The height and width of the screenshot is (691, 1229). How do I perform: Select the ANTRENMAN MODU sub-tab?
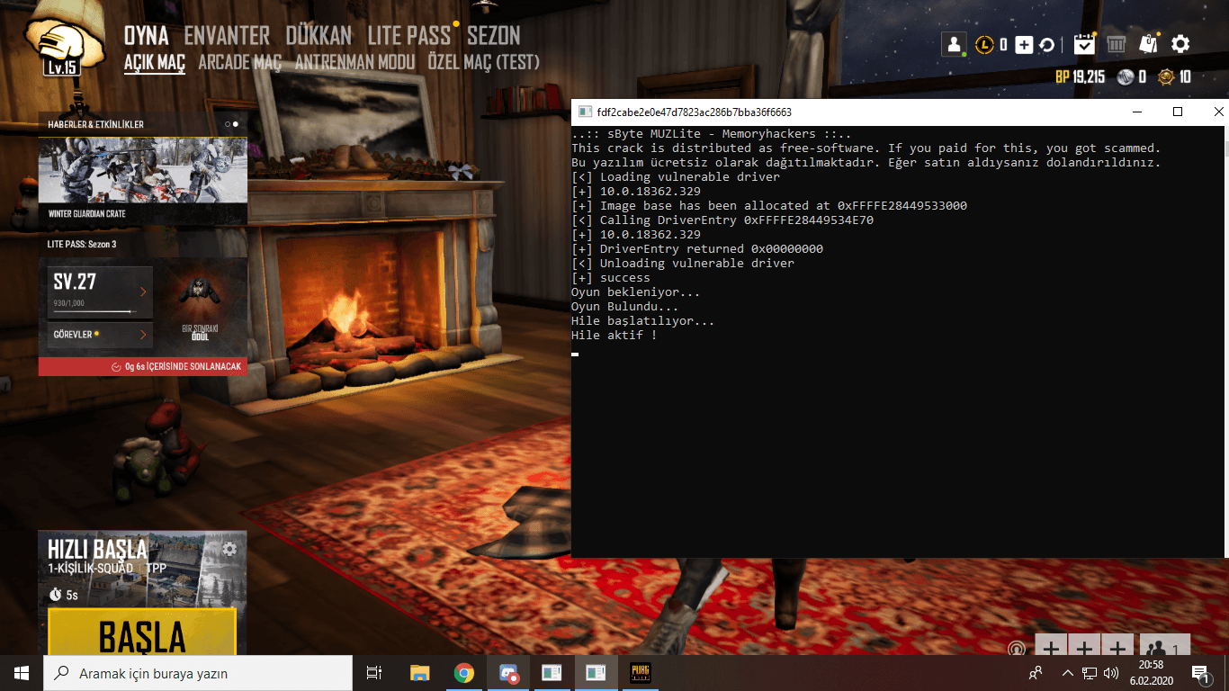point(355,62)
